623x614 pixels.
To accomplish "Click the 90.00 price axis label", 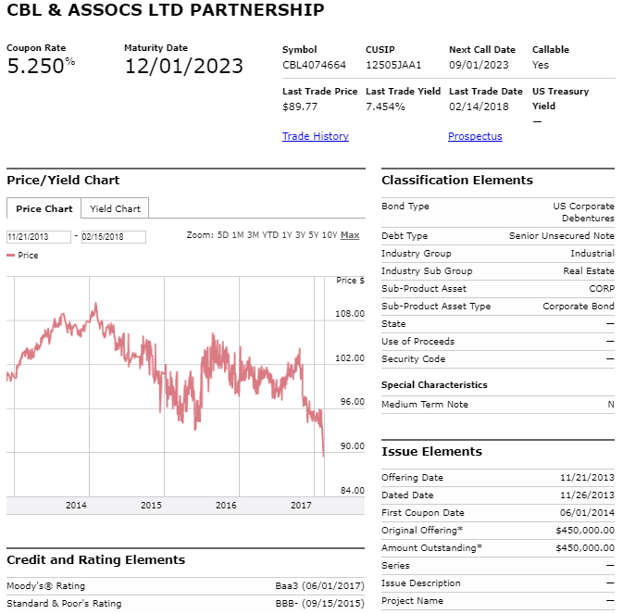I will (352, 446).
